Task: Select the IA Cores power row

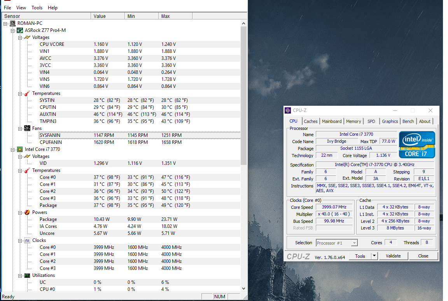Action: (x=140, y=226)
